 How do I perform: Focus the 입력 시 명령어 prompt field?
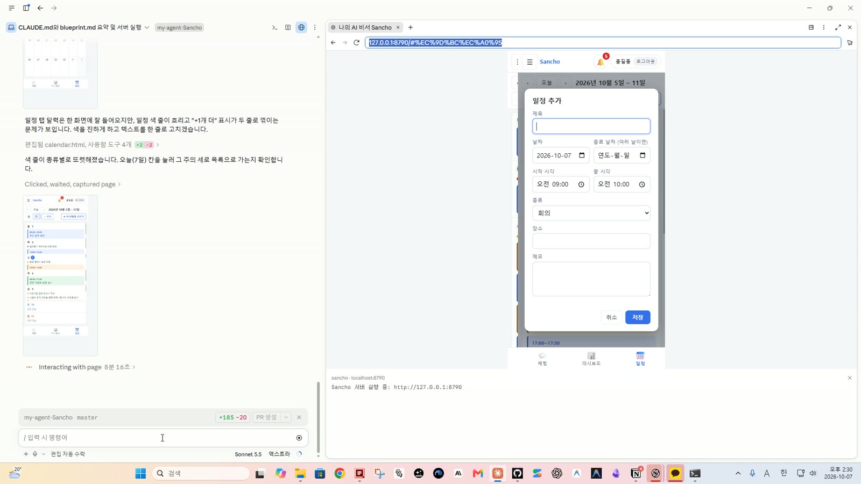pos(156,438)
